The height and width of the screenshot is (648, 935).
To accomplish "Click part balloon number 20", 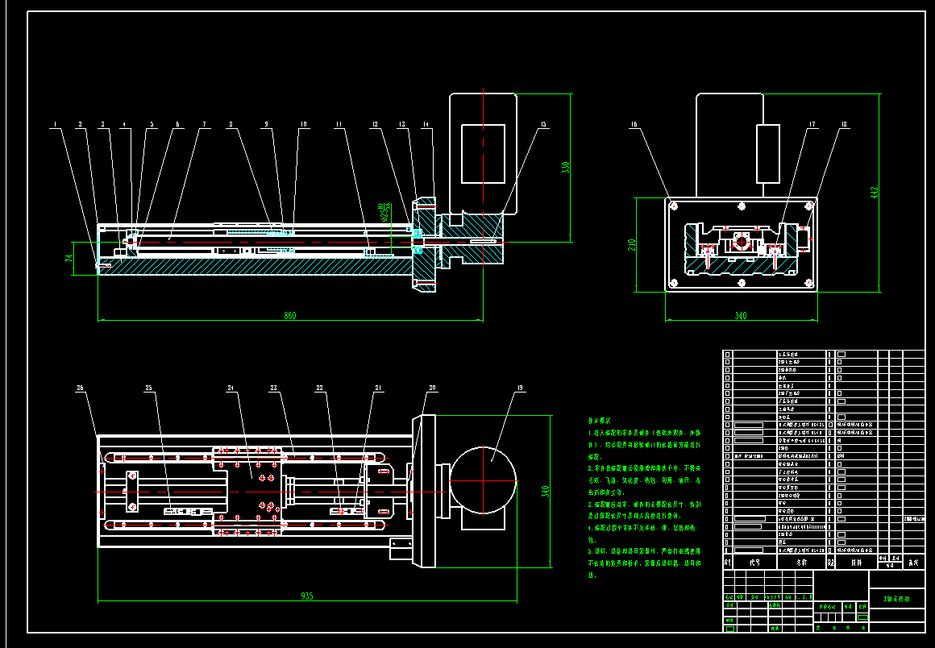I will click(x=432, y=388).
